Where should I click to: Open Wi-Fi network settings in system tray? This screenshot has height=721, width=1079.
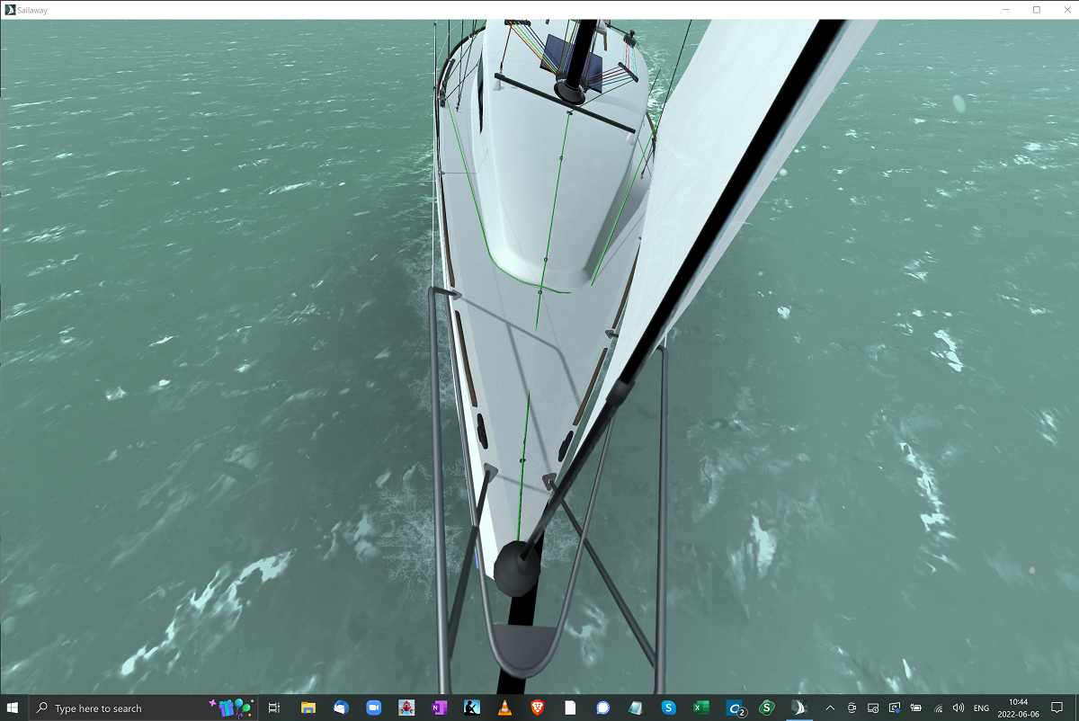(x=938, y=708)
